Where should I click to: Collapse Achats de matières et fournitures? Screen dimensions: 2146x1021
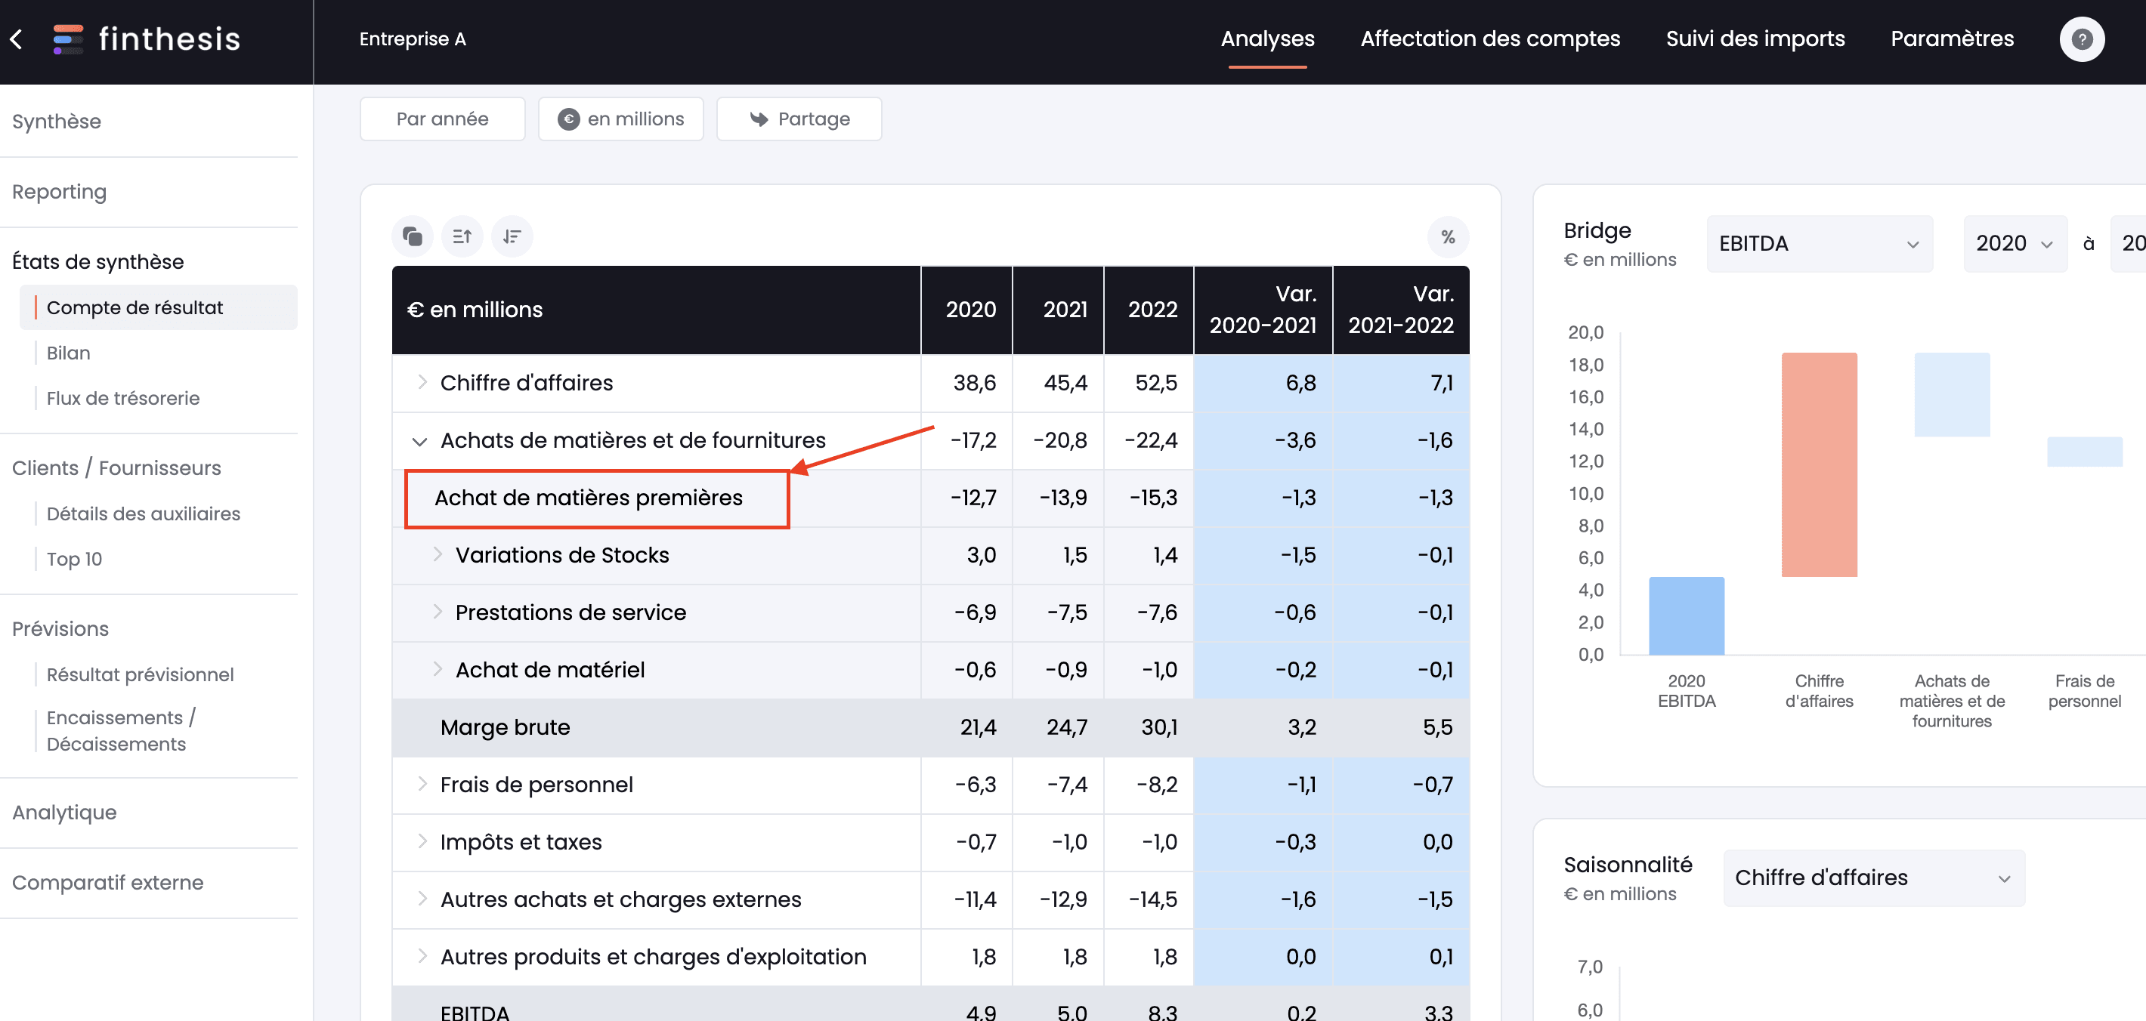coord(416,441)
